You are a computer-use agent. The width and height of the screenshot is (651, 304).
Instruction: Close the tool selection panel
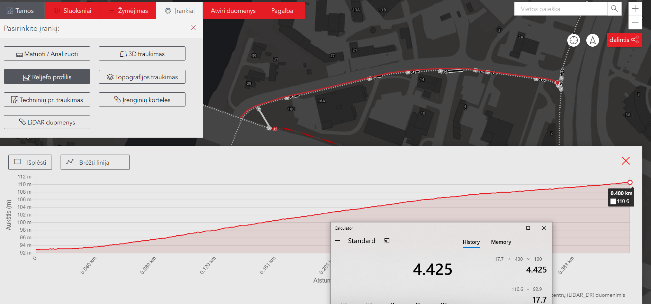pyautogui.click(x=193, y=28)
